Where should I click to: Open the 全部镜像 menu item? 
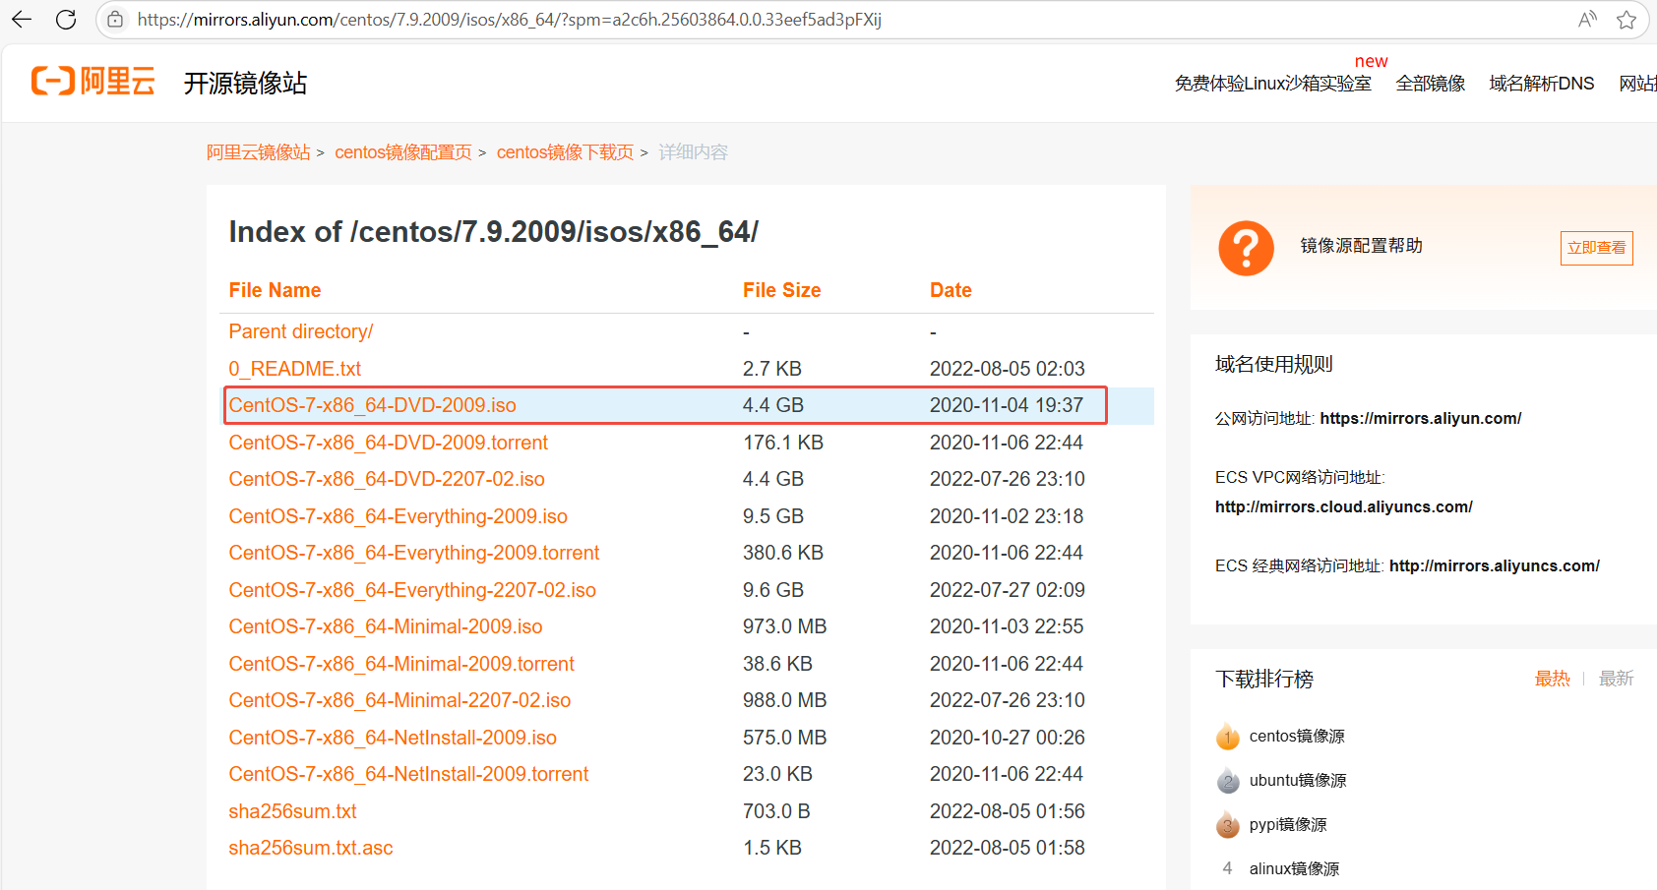pos(1431,84)
